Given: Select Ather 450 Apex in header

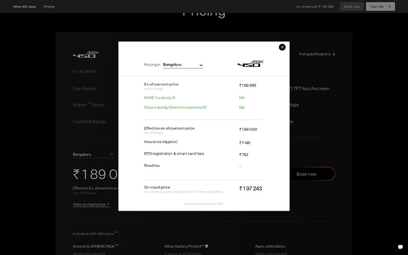Looking at the screenshot, I should pos(24,7).
